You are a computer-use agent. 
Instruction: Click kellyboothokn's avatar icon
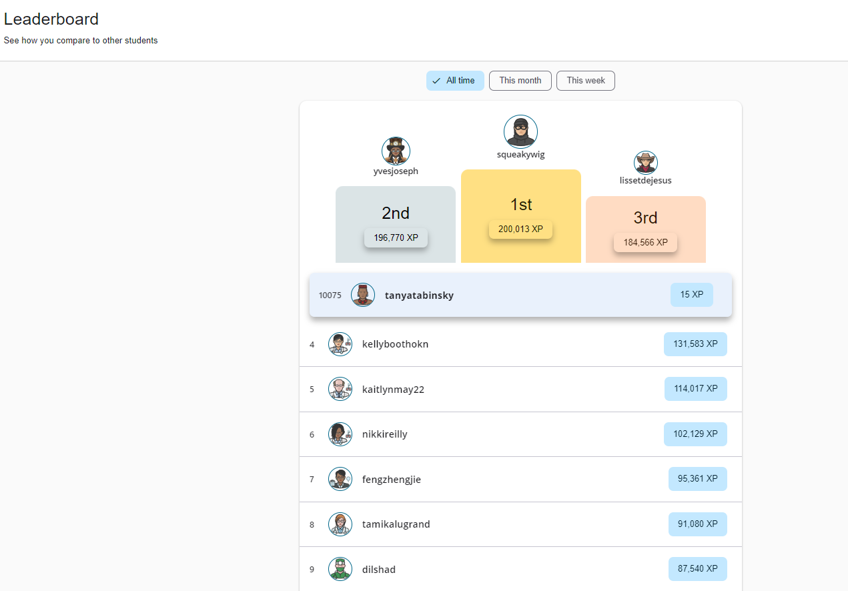(x=340, y=344)
